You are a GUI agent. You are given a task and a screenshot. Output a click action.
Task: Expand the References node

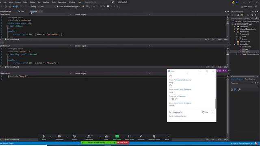pyautogui.click(x=234, y=26)
